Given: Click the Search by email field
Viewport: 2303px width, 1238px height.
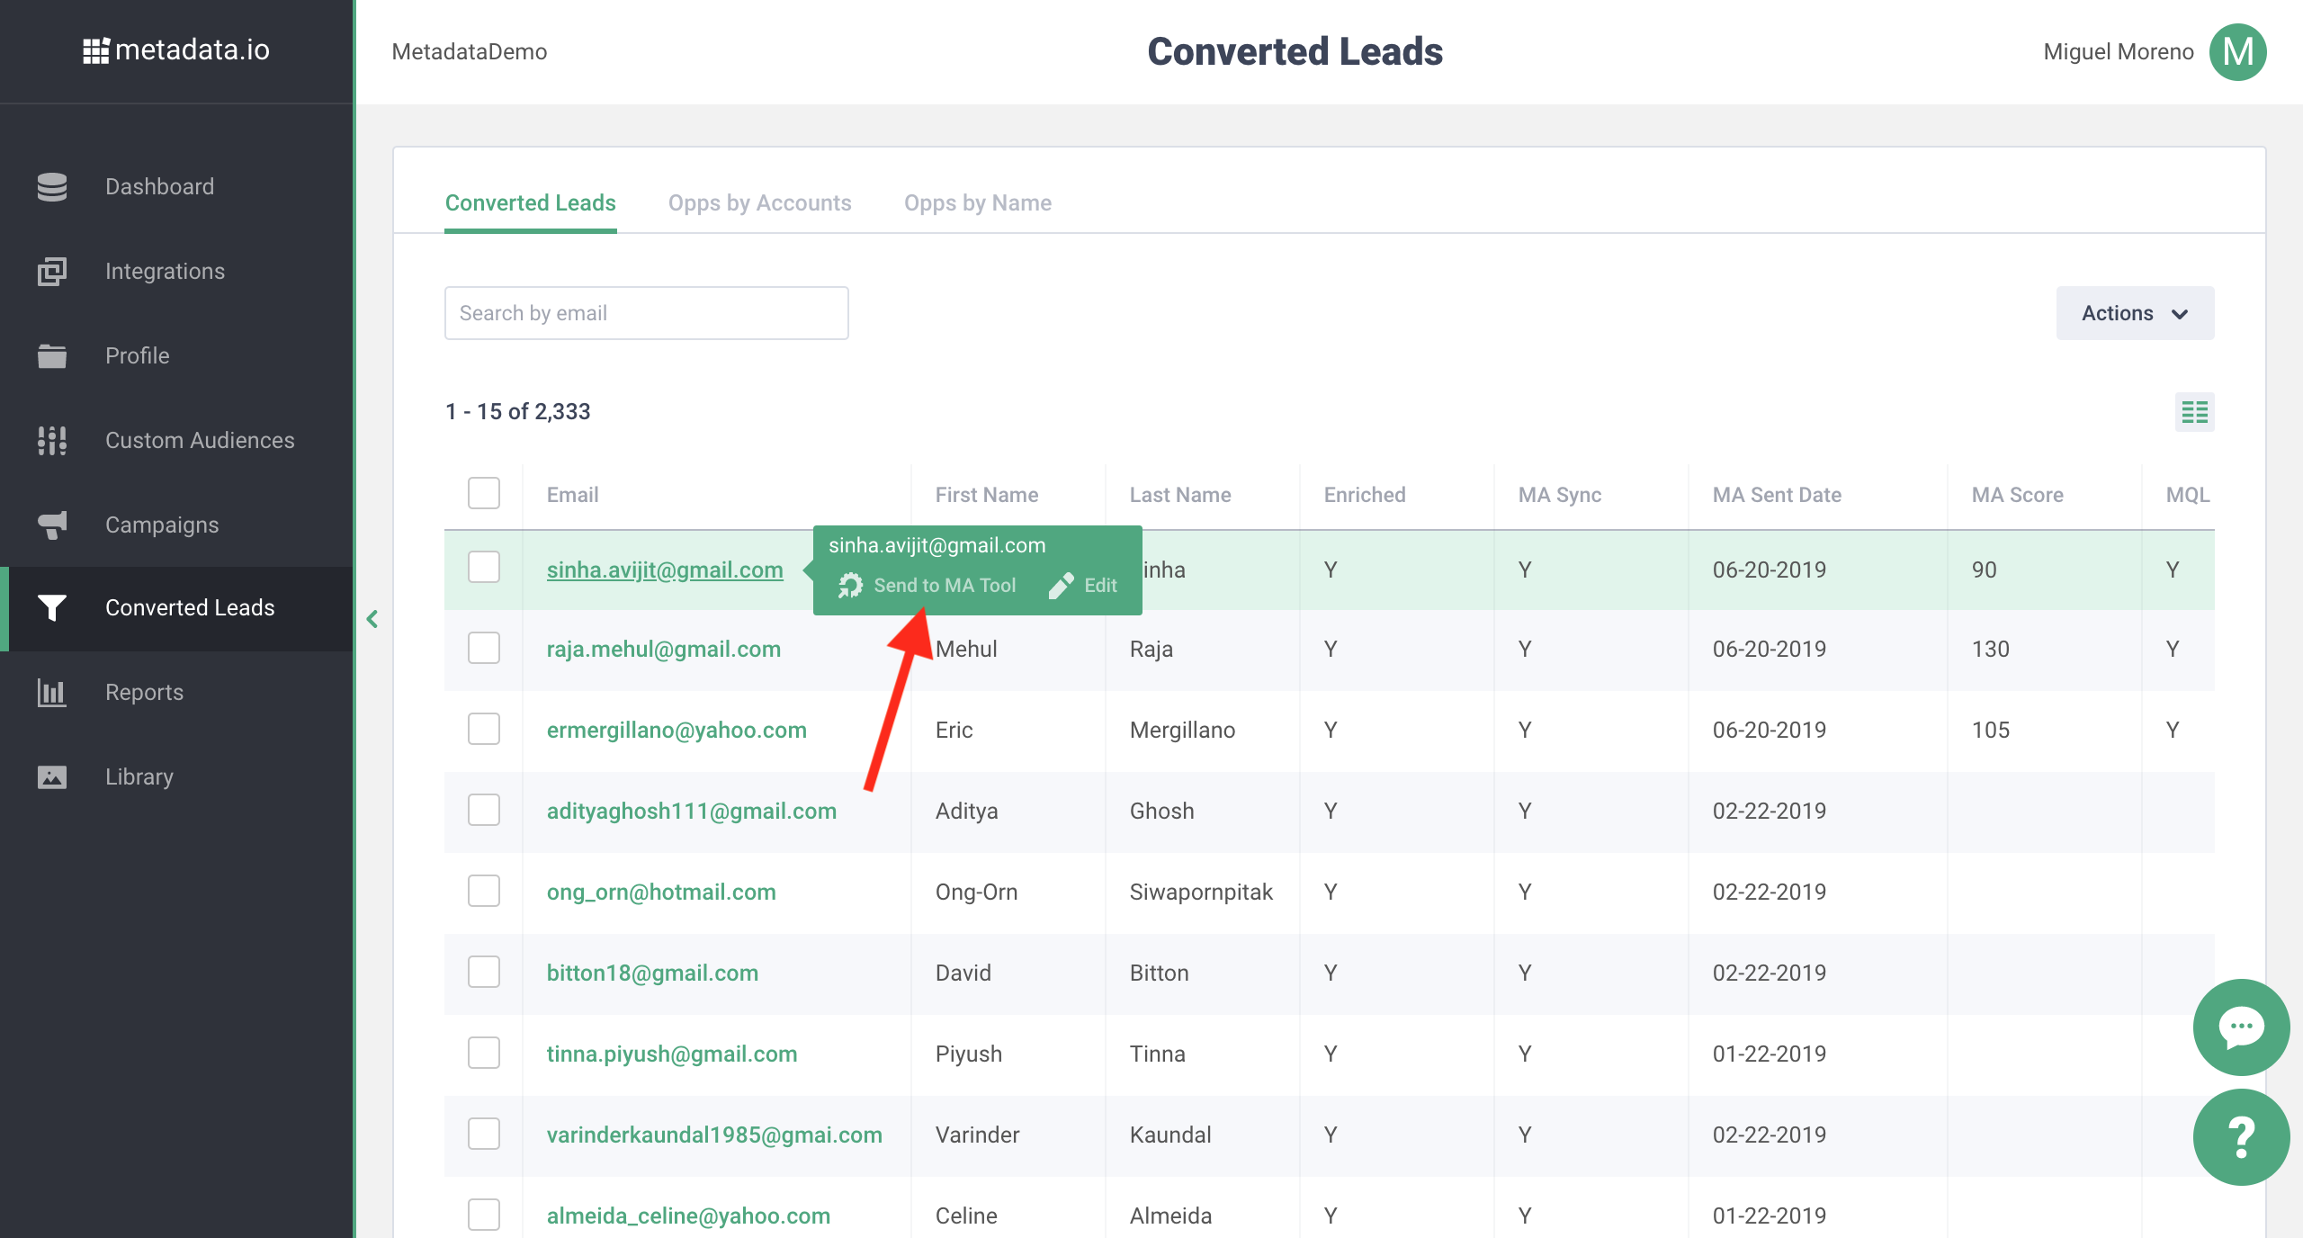Looking at the screenshot, I should click(646, 313).
